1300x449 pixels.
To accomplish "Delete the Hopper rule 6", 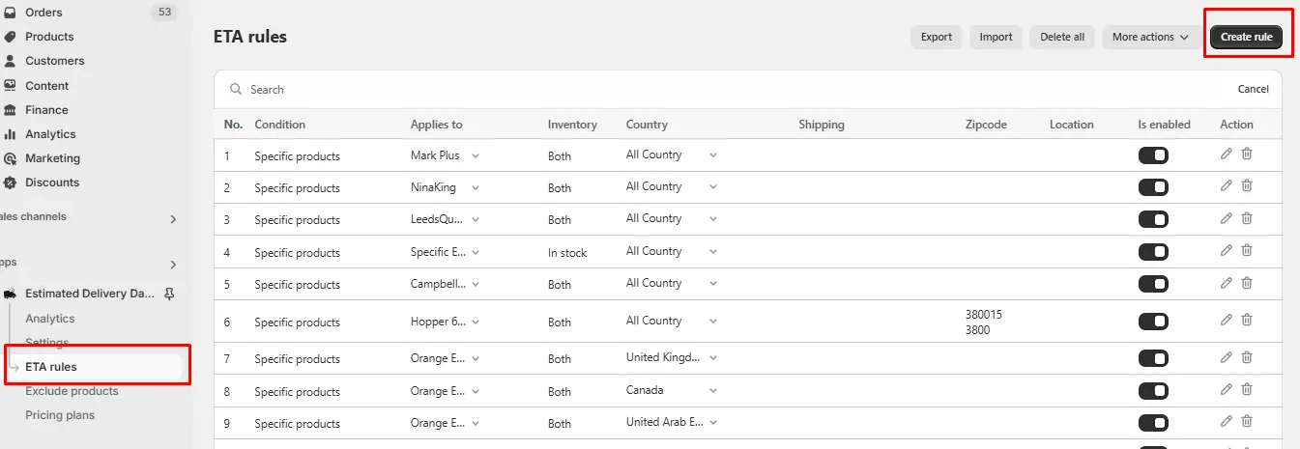I will point(1247,320).
